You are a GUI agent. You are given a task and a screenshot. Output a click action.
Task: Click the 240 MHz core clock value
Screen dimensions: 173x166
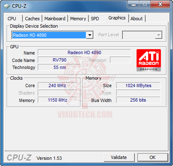click(x=57, y=85)
